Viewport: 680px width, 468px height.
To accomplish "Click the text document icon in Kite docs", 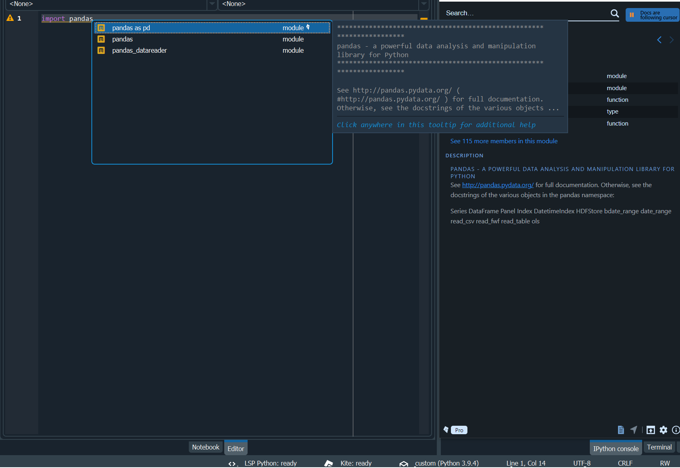I will pyautogui.click(x=620, y=430).
